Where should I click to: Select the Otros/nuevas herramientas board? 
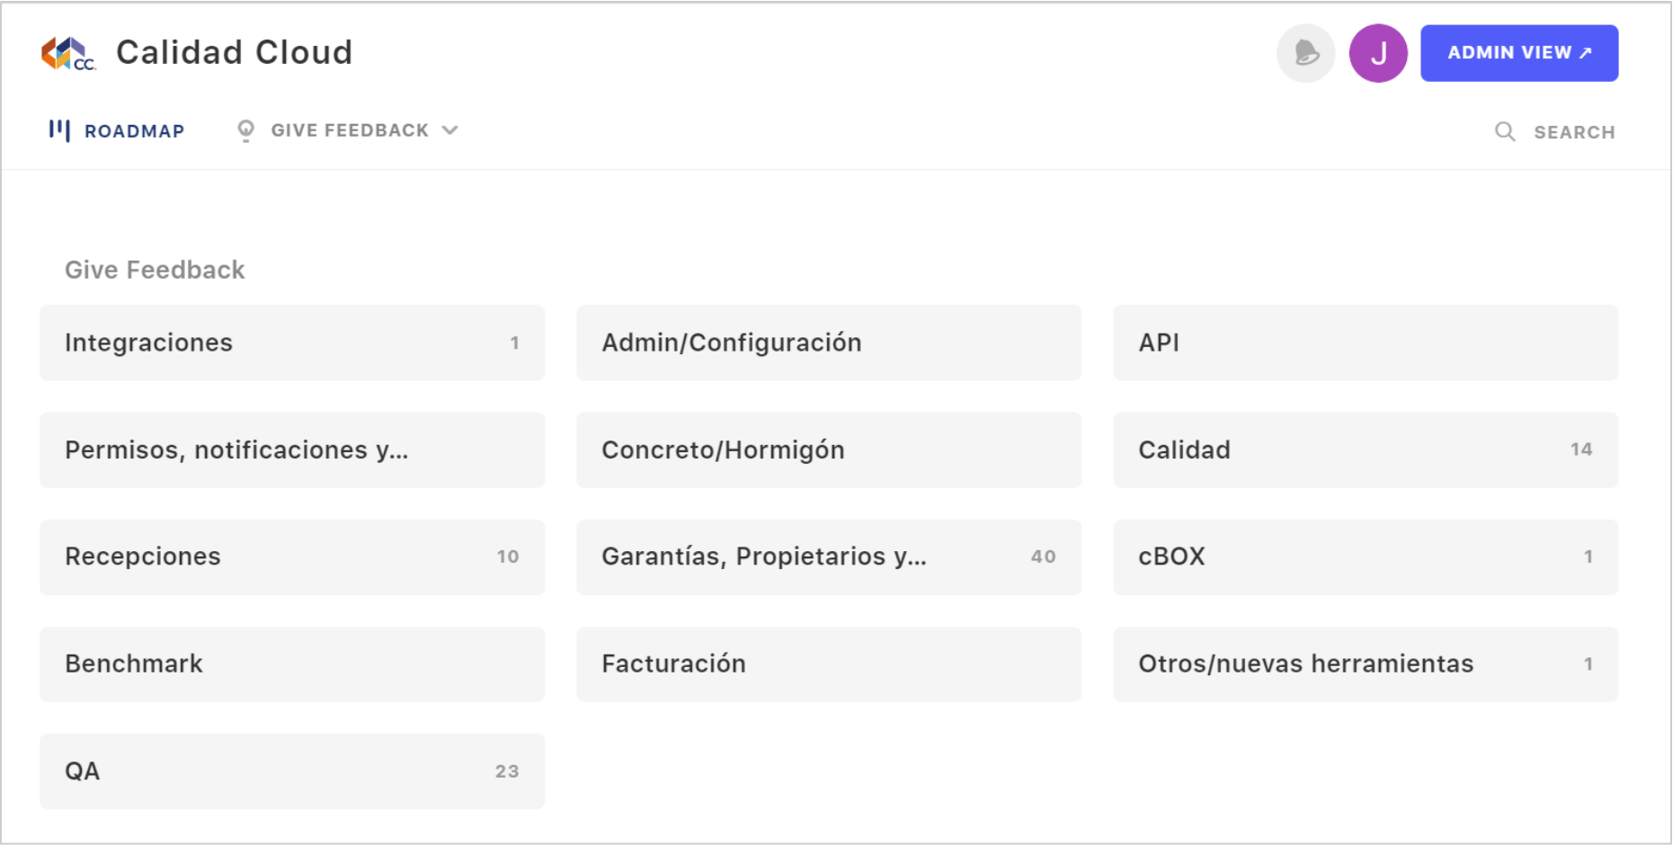click(1366, 663)
